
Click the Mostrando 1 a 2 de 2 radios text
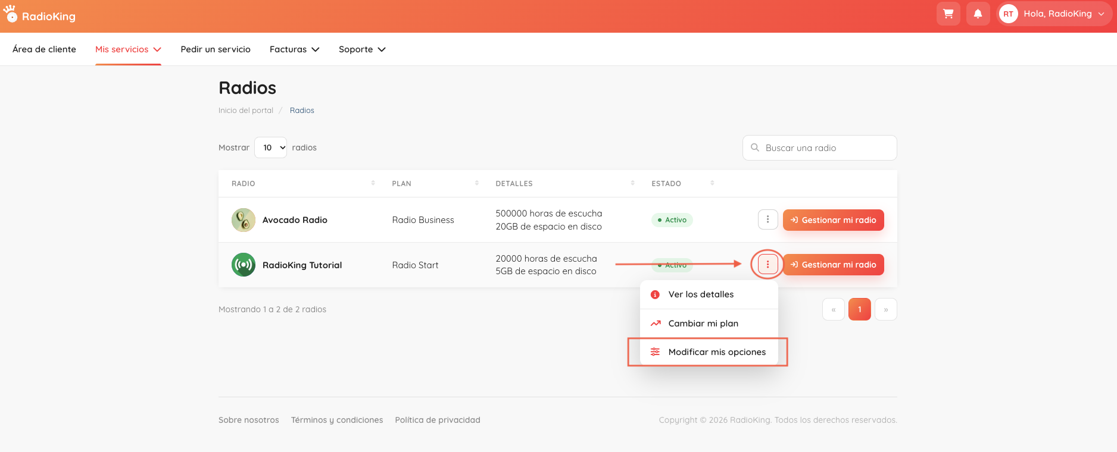pyautogui.click(x=272, y=309)
